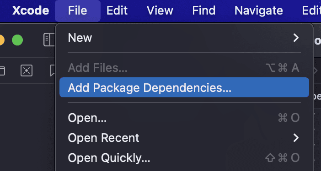Open the Navigate menu
The width and height of the screenshot is (321, 171).
tap(259, 10)
